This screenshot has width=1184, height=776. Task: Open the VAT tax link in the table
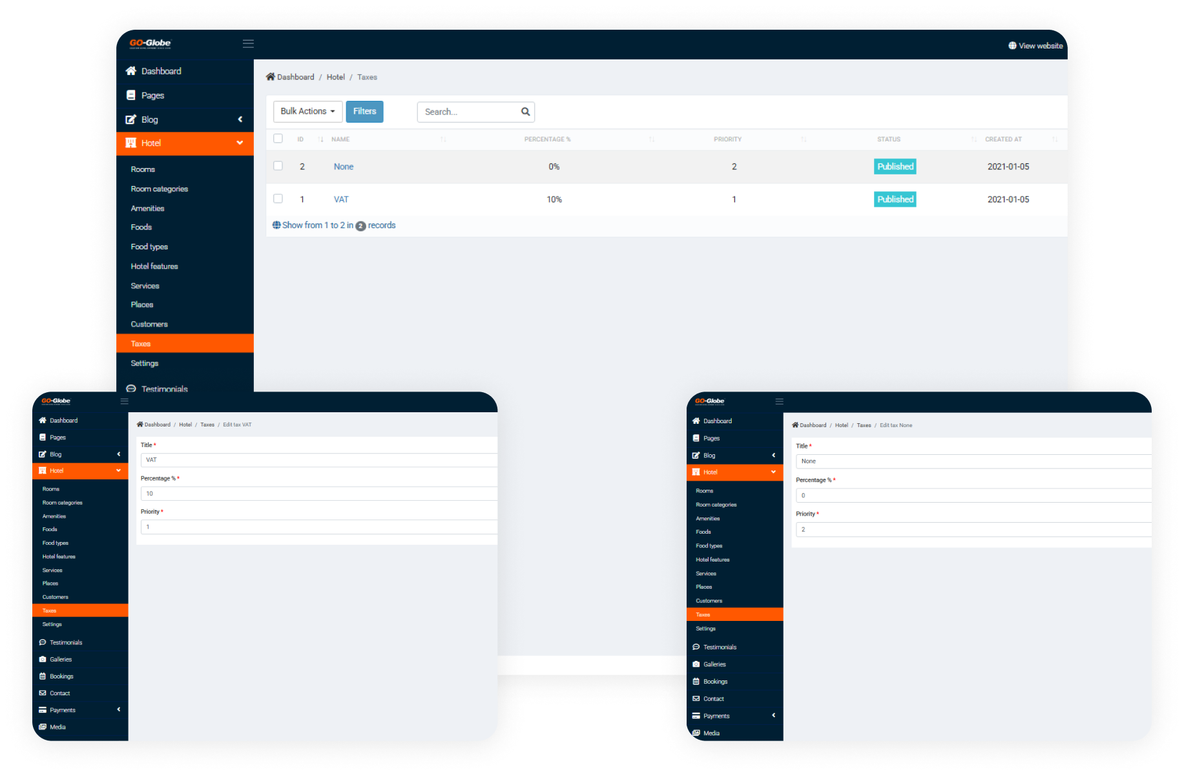341,200
